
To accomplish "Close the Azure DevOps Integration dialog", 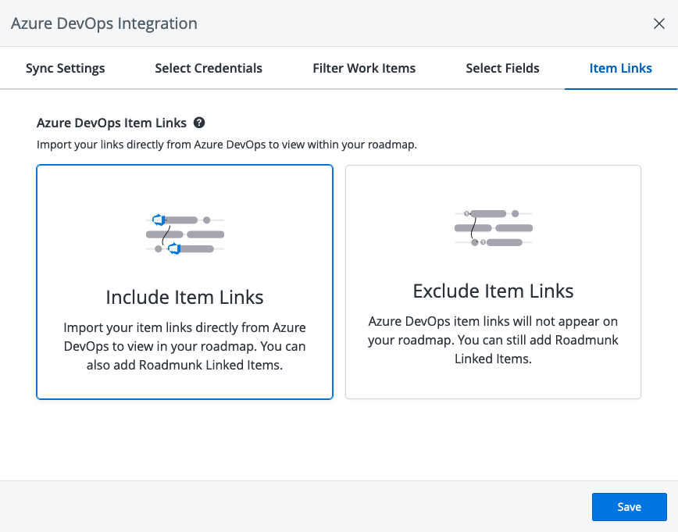I will tap(658, 23).
